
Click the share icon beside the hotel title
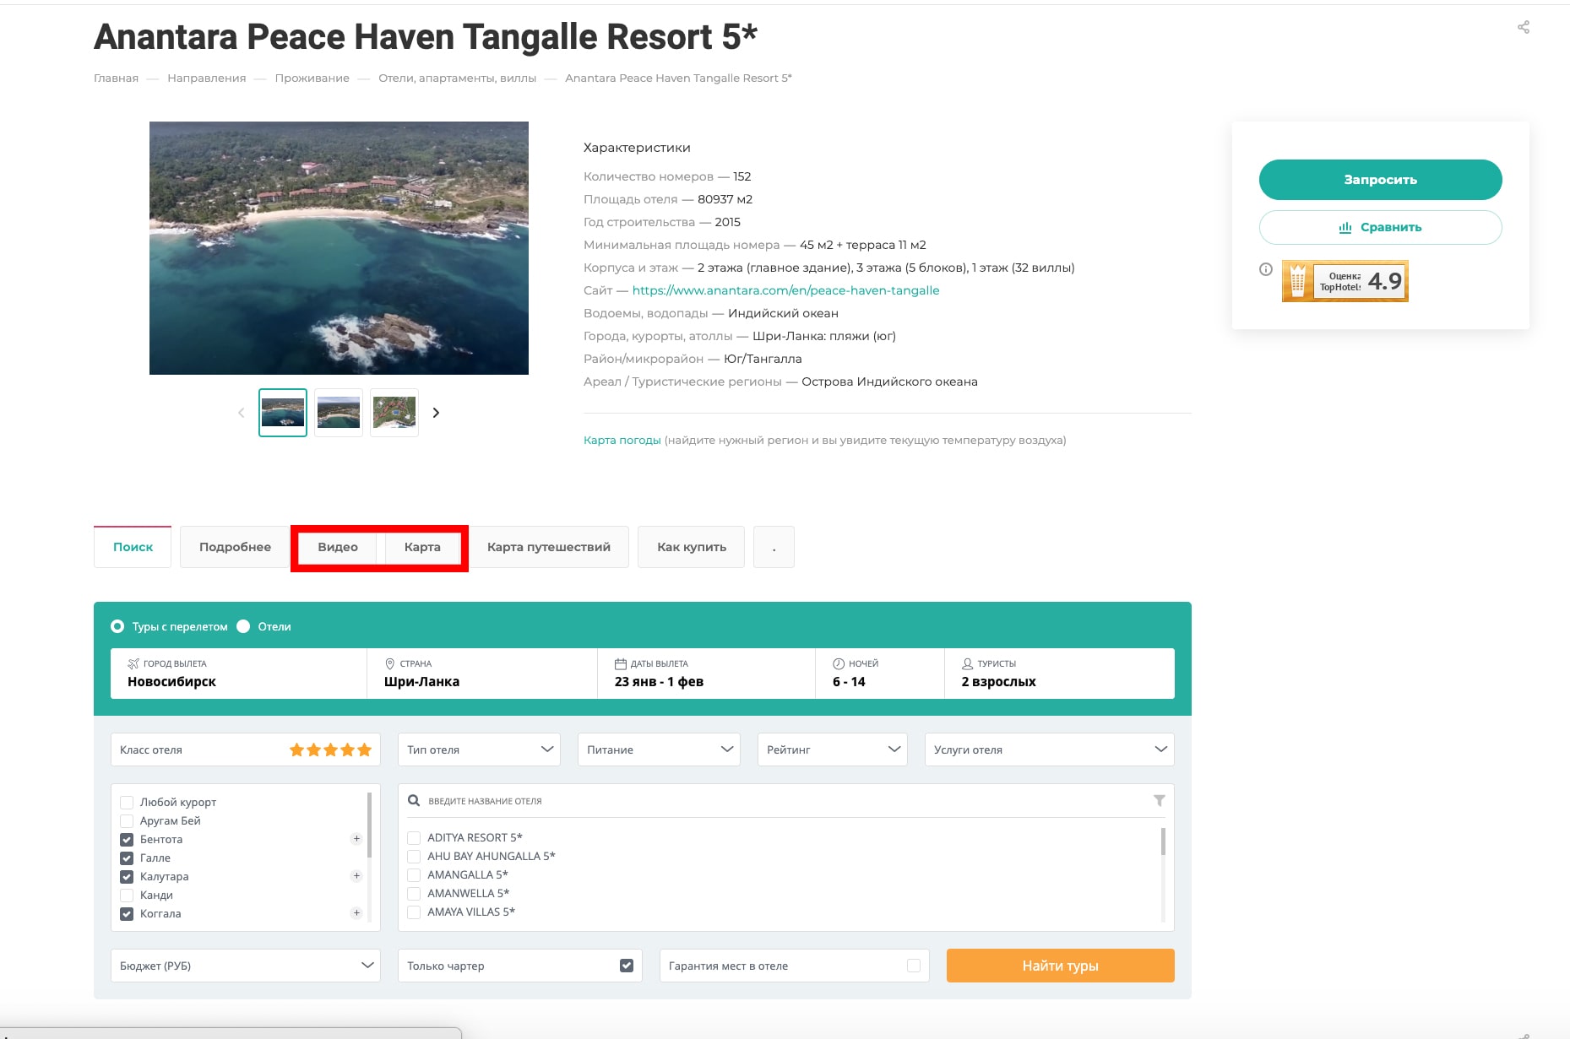point(1523,28)
